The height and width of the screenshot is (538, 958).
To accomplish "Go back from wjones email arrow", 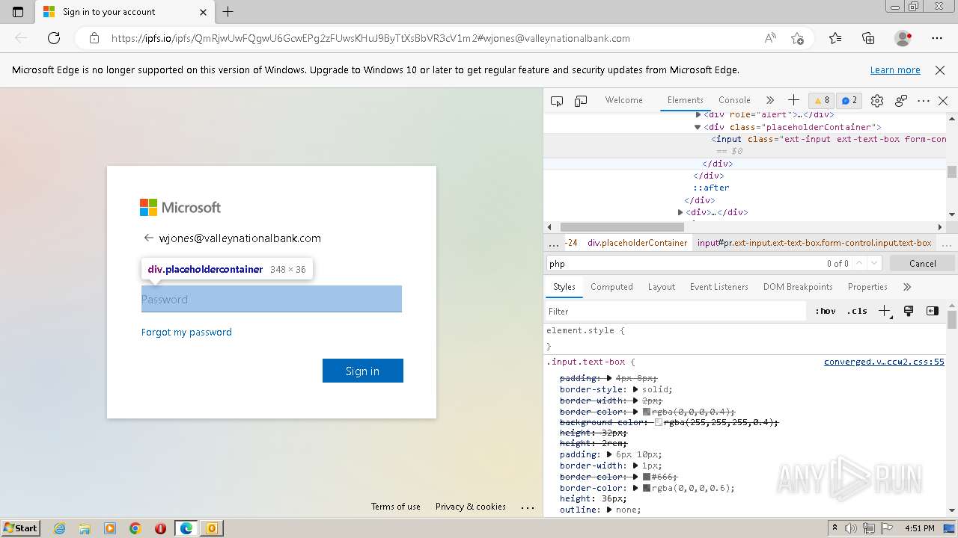I will pyautogui.click(x=148, y=238).
